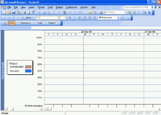Click the Zoom In magnifier icon
Viewport: 161px width, 115px height.
(x=130, y=12)
